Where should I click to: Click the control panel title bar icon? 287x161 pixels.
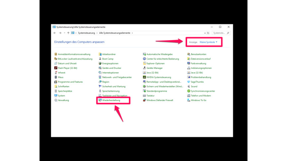[x=54, y=27]
